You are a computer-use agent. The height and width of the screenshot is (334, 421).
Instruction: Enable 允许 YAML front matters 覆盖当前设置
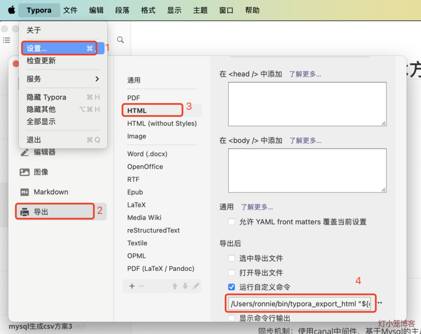pyautogui.click(x=232, y=222)
